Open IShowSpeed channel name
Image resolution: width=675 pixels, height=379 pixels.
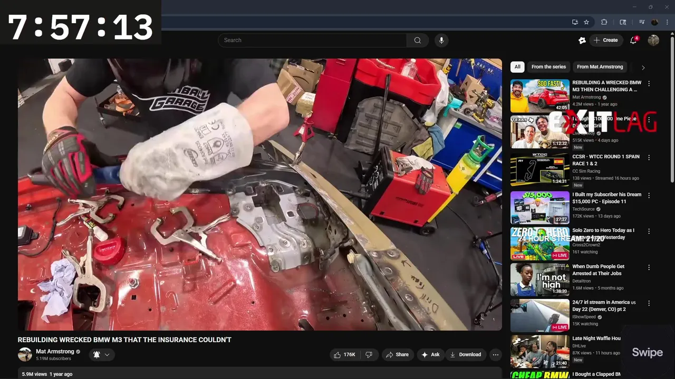tap(584, 317)
